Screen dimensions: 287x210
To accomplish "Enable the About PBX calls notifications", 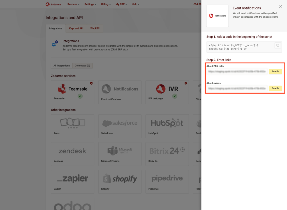I will click(x=275, y=71).
